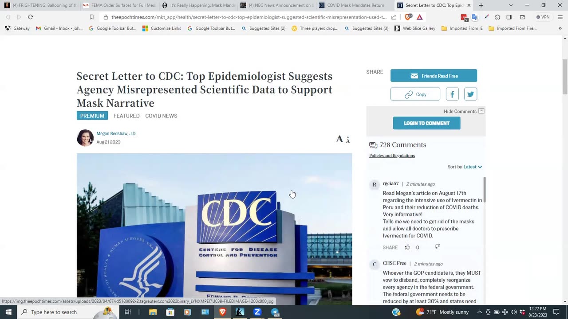Open the Gmail Inbox bookmark
This screenshot has height=319, width=568.
59,28
